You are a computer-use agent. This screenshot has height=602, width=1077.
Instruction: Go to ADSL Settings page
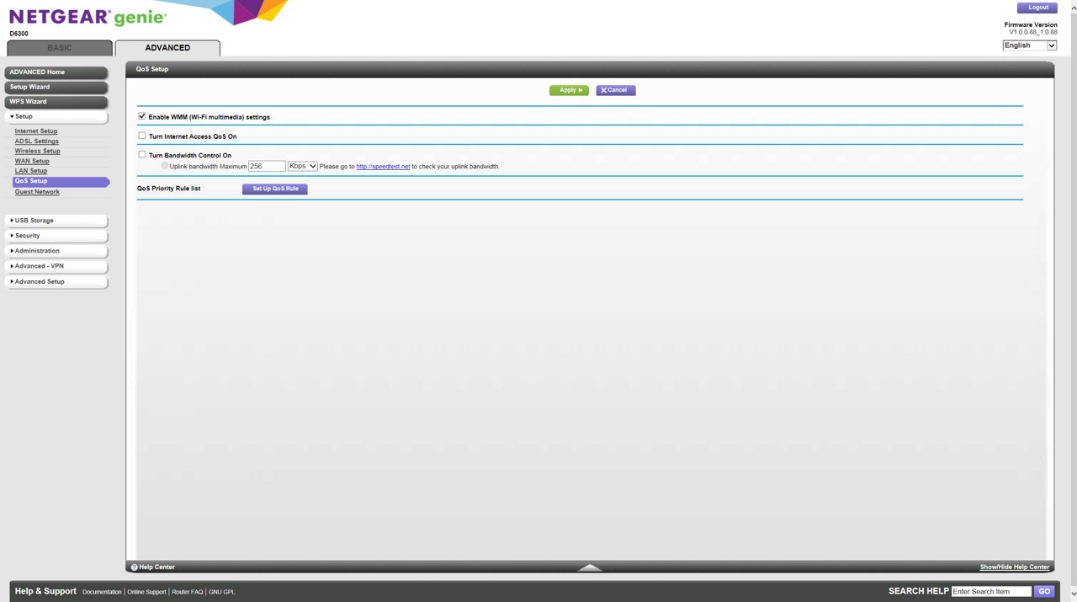pyautogui.click(x=36, y=141)
